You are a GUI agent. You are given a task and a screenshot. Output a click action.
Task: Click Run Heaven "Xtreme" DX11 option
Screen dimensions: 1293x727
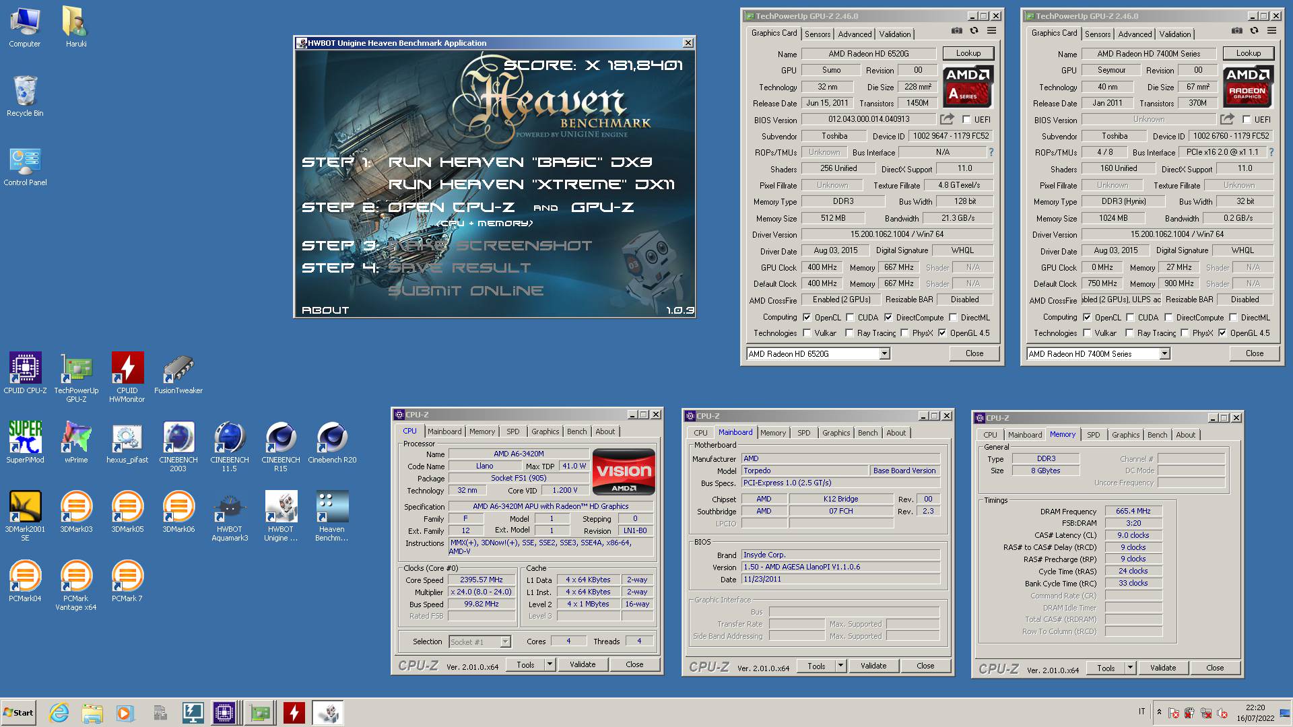coord(531,184)
